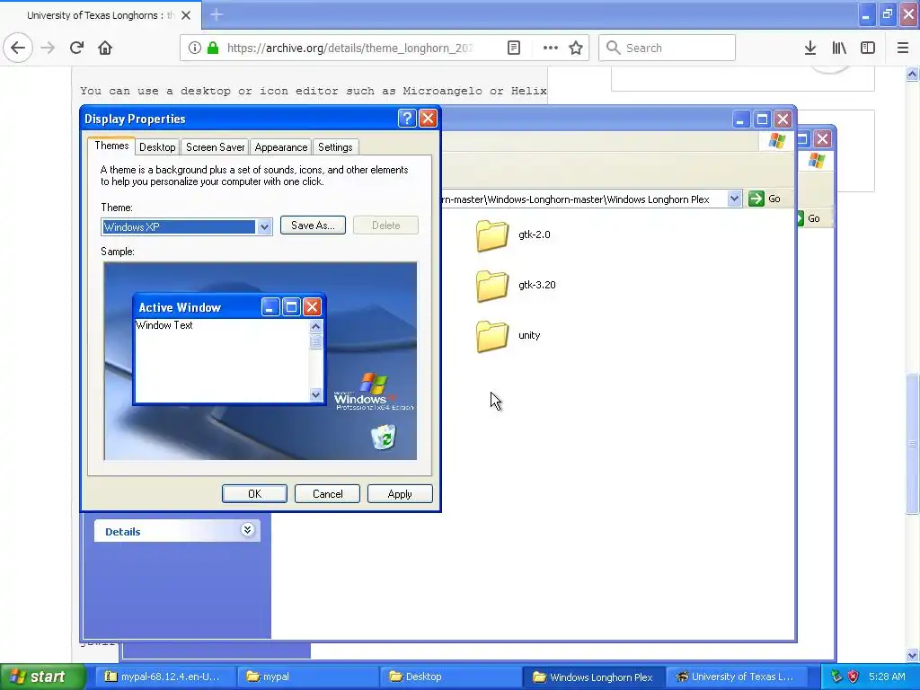Expand the Explorer address path dropdown
Screen dimensions: 920x690
[x=734, y=199]
